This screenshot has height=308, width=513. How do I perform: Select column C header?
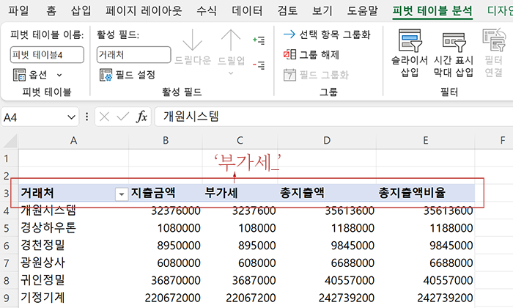[240, 141]
